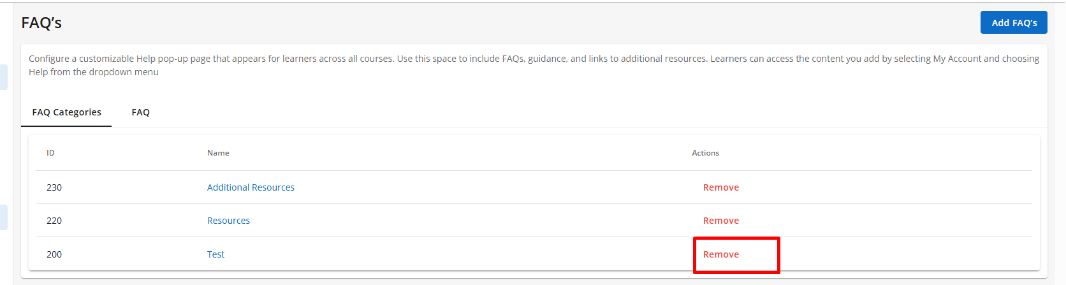Open the FAQ tab
The image size is (1066, 285).
pyautogui.click(x=140, y=112)
